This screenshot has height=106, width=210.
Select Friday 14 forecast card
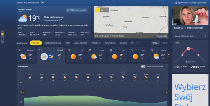[x=117, y=55]
